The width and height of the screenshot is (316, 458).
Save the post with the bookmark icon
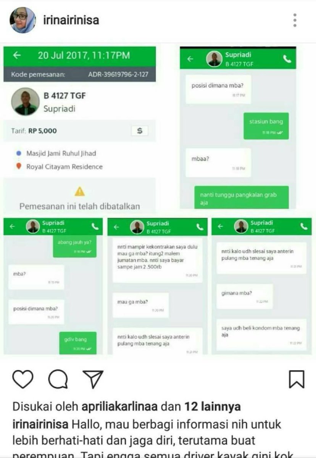tap(296, 379)
